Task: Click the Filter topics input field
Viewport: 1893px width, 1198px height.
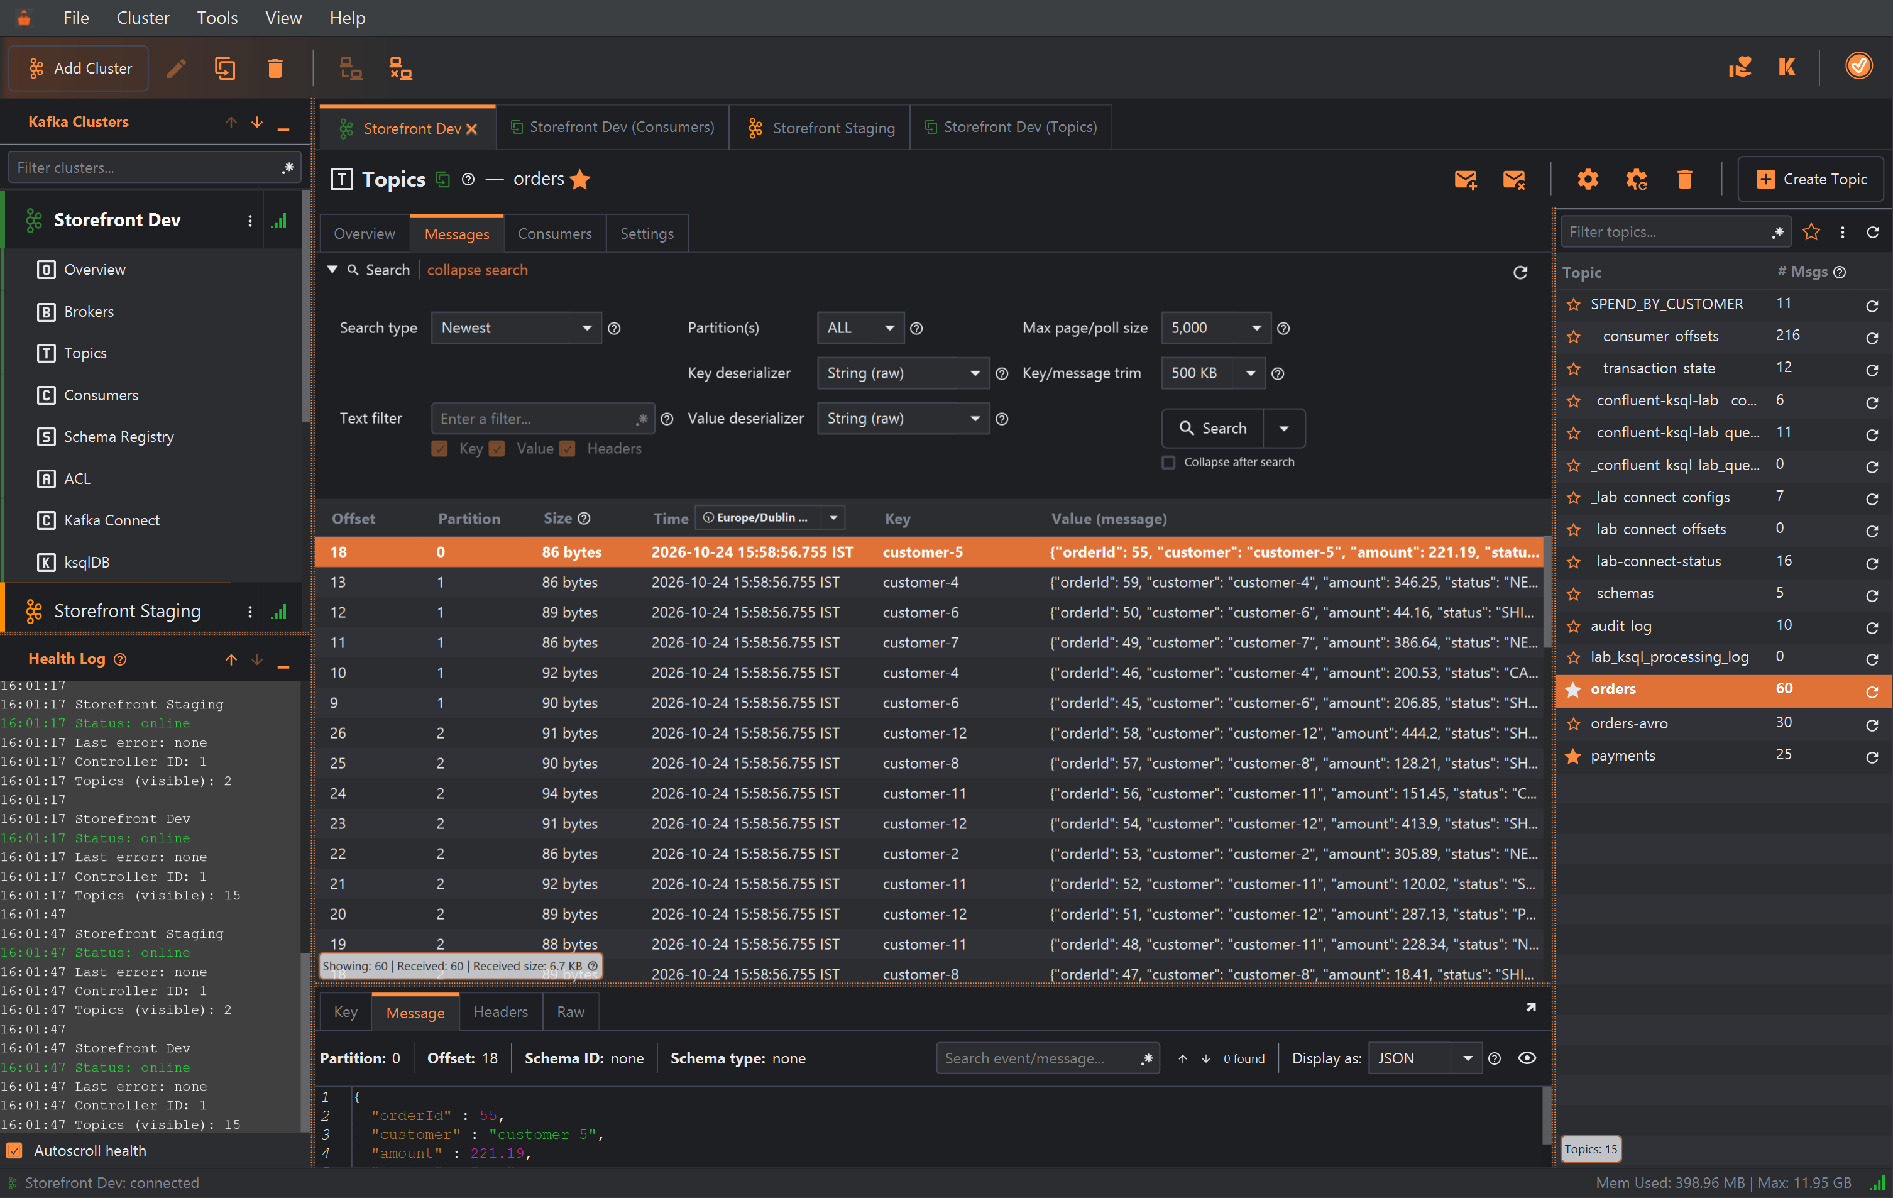Action: pyautogui.click(x=1674, y=232)
